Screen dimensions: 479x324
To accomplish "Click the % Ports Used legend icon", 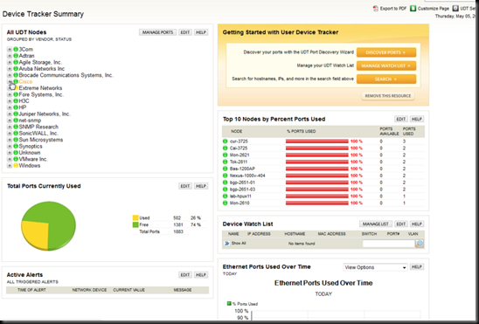I will [229, 304].
